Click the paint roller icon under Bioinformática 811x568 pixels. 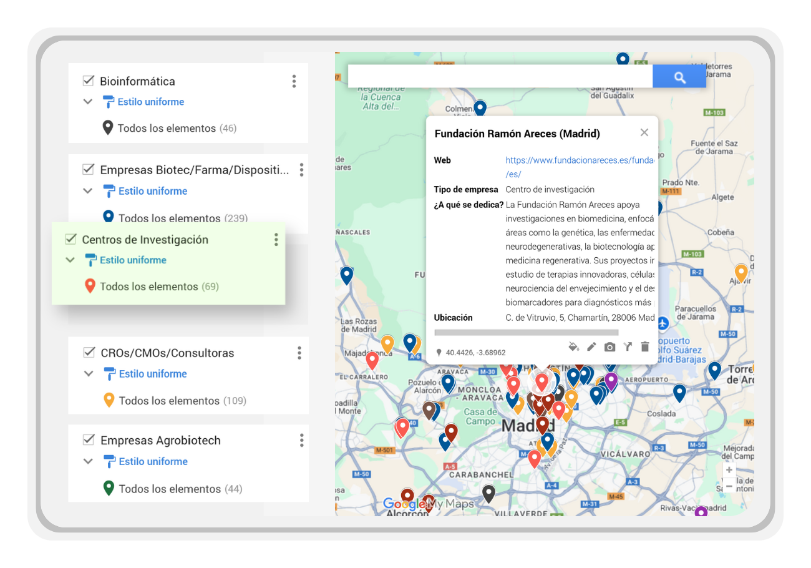(109, 102)
